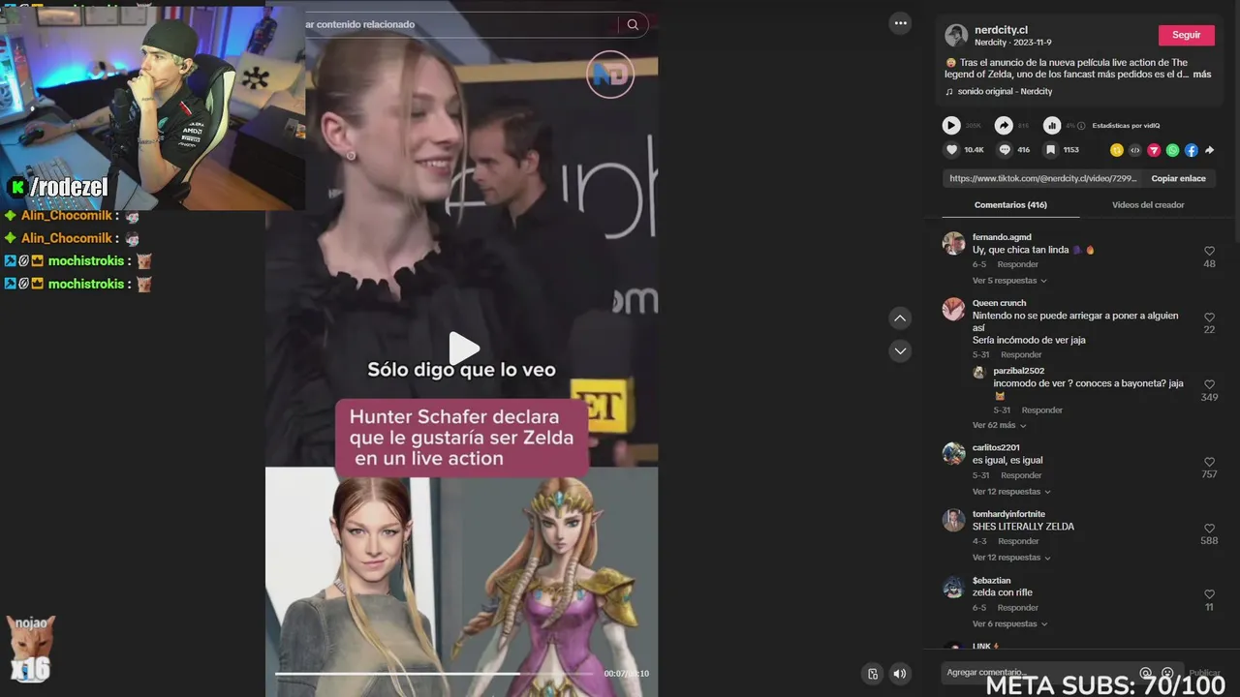Viewport: 1240px width, 697px height.
Task: Open nerdcity.cl profile name
Action: [1001, 30]
